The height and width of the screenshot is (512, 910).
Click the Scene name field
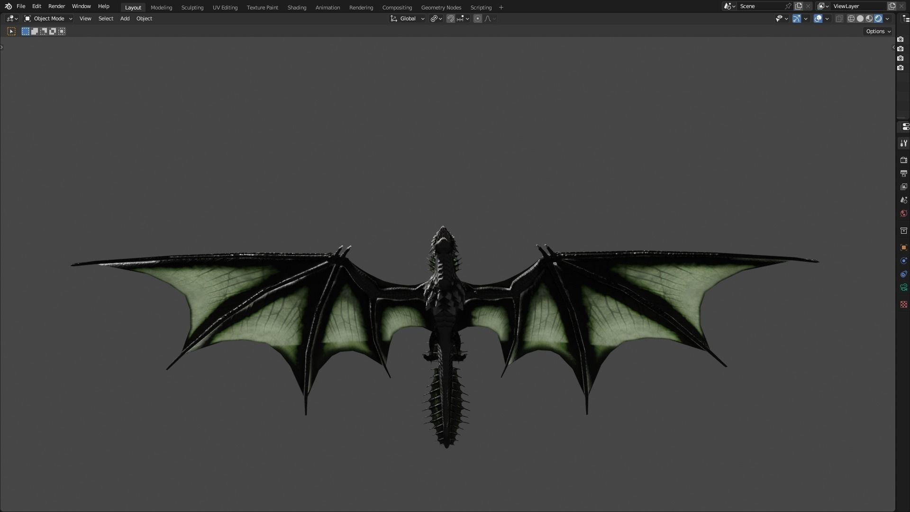pyautogui.click(x=761, y=6)
